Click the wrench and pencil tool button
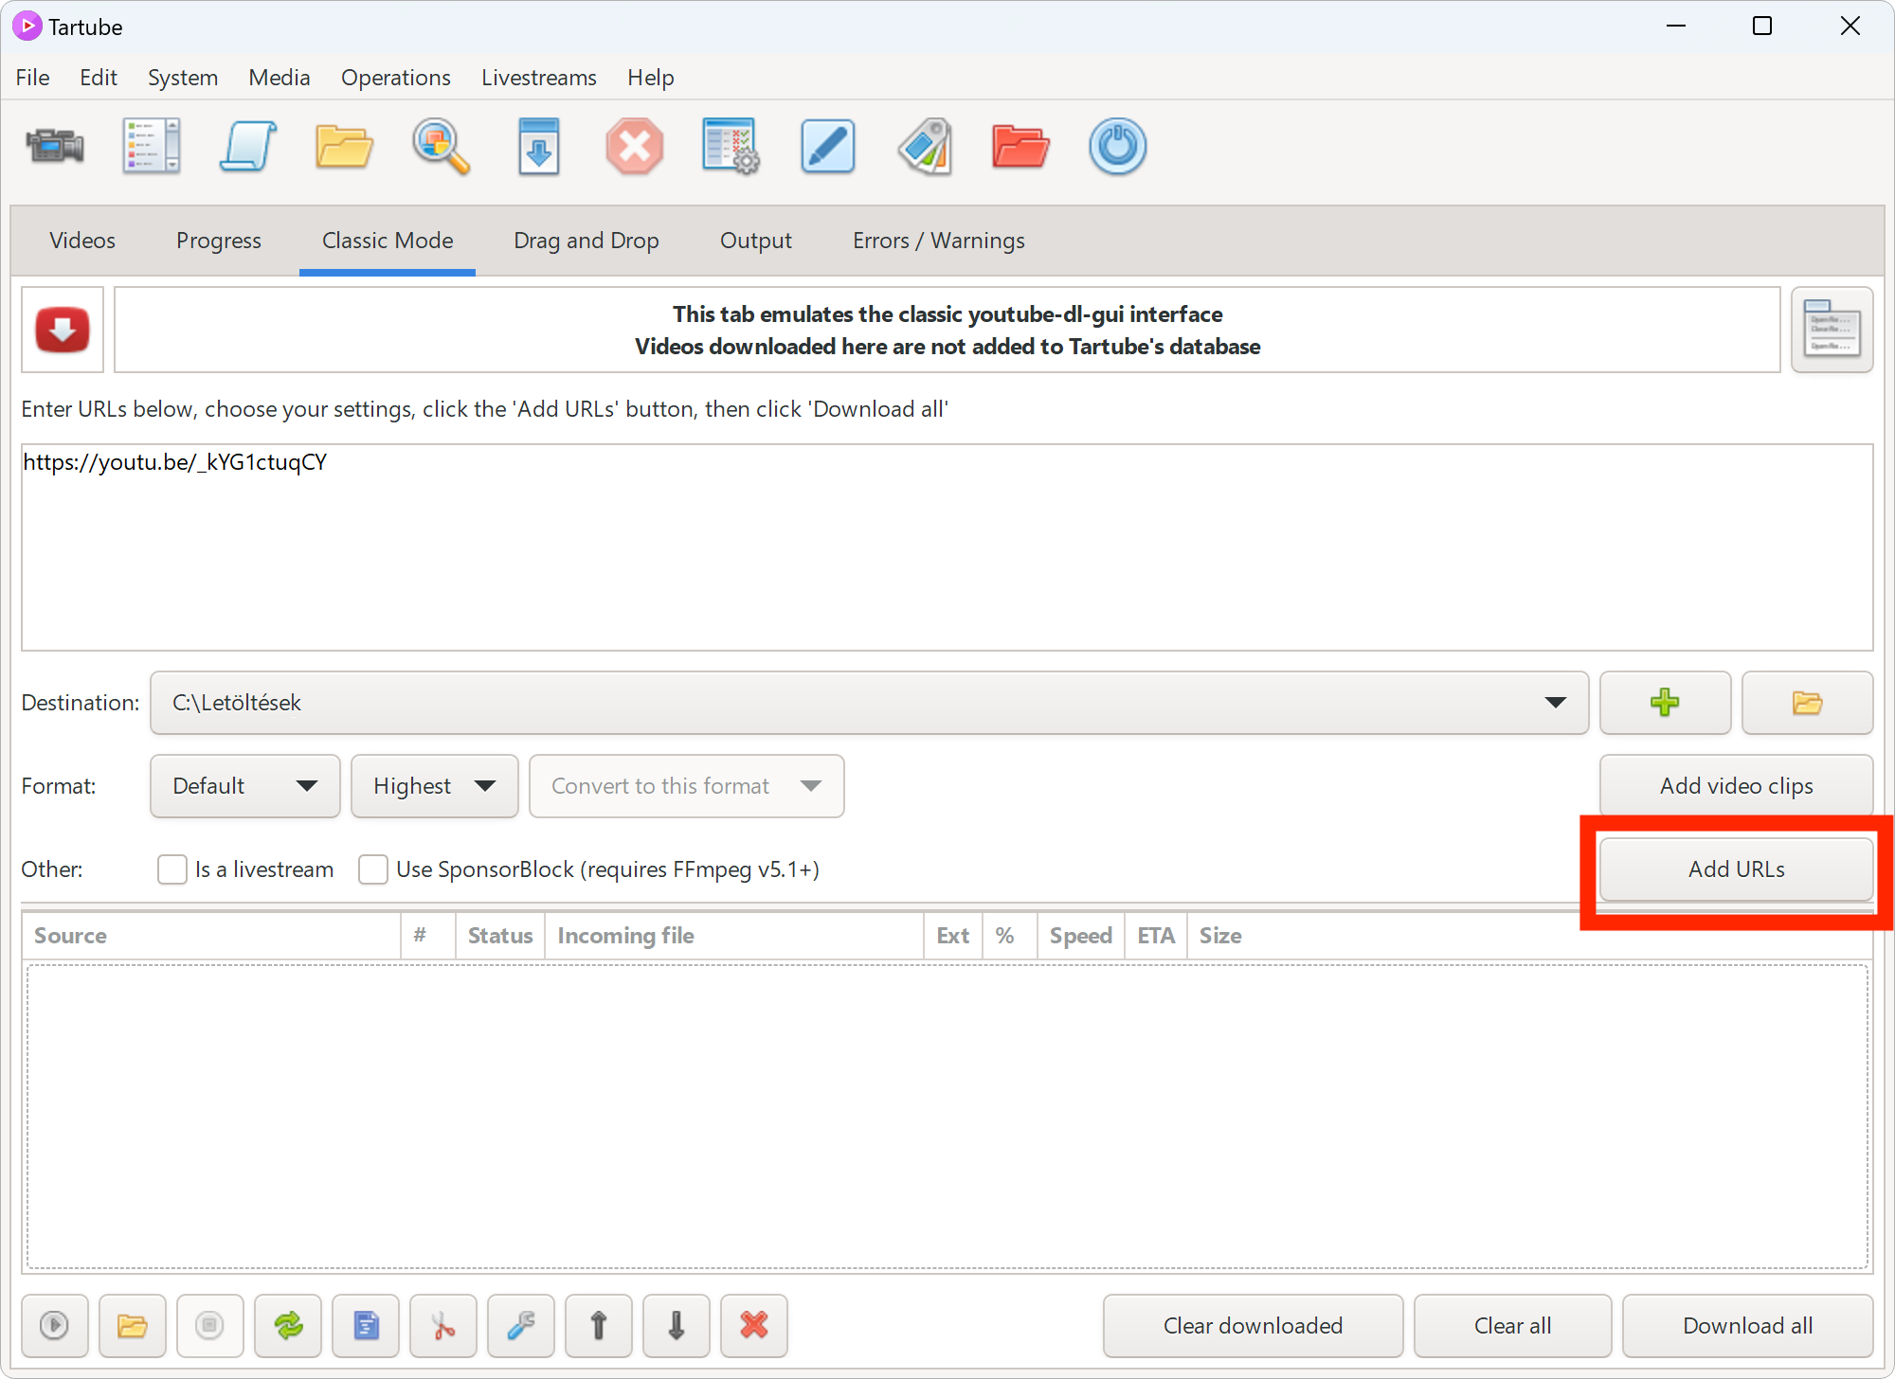Viewport: 1895px width, 1379px height. point(521,1325)
